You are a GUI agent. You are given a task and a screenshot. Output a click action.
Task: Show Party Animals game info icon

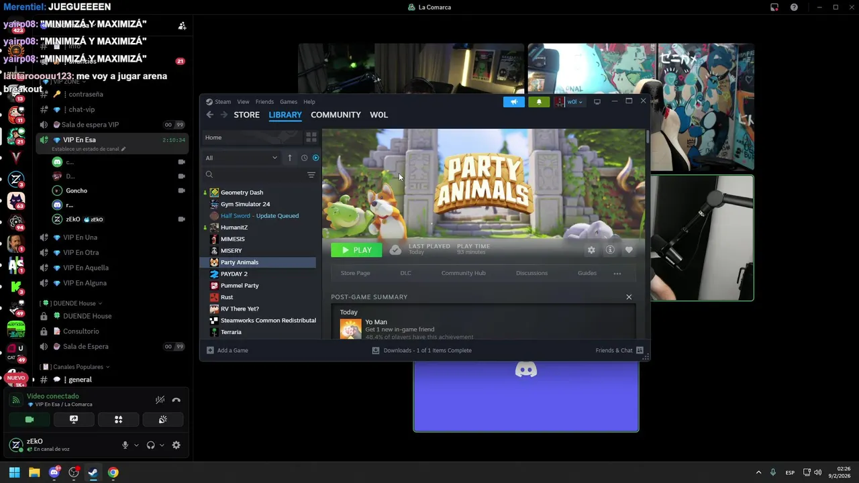[610, 250]
